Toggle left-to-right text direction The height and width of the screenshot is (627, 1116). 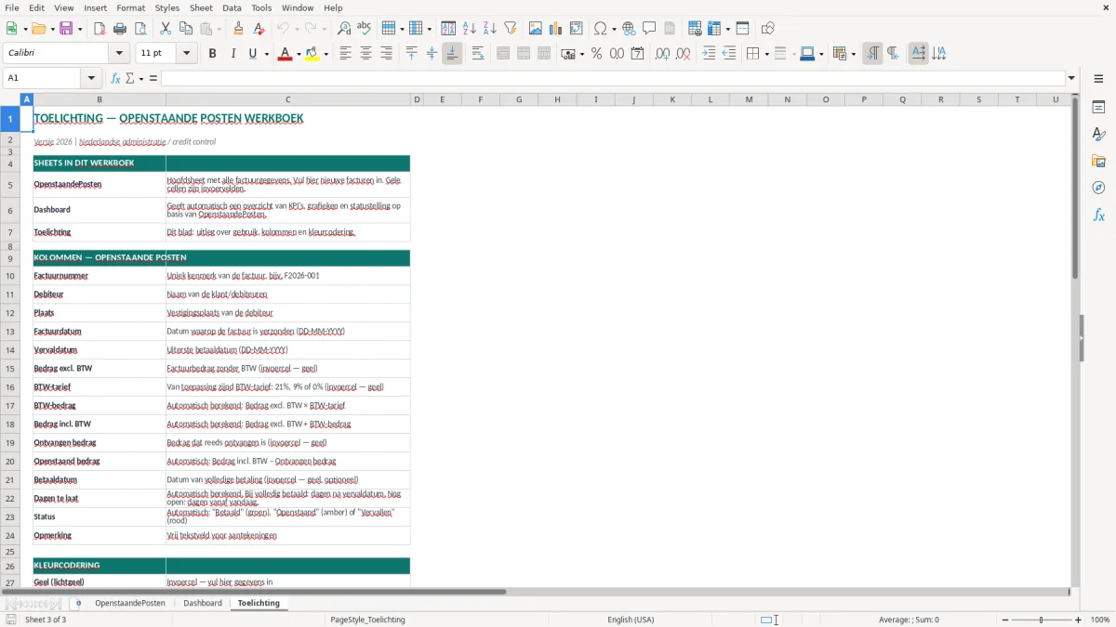click(872, 54)
